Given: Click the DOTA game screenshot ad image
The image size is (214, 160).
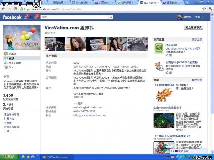Looking at the screenshot, I should coord(164,120).
